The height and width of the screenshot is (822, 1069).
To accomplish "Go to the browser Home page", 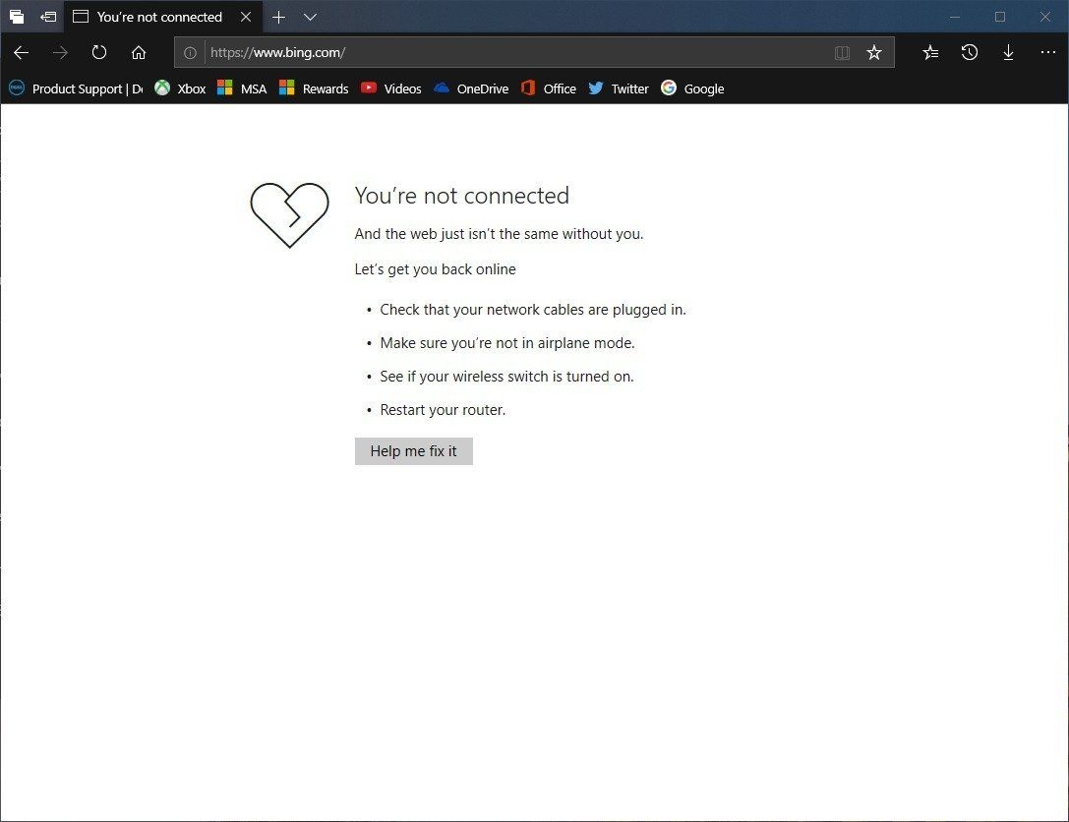I will (x=138, y=52).
